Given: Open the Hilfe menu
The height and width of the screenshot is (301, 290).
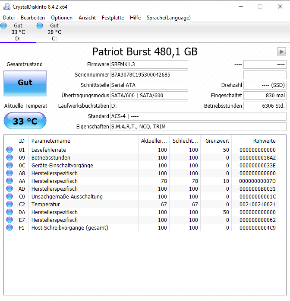Looking at the screenshot, I should click(135, 18).
